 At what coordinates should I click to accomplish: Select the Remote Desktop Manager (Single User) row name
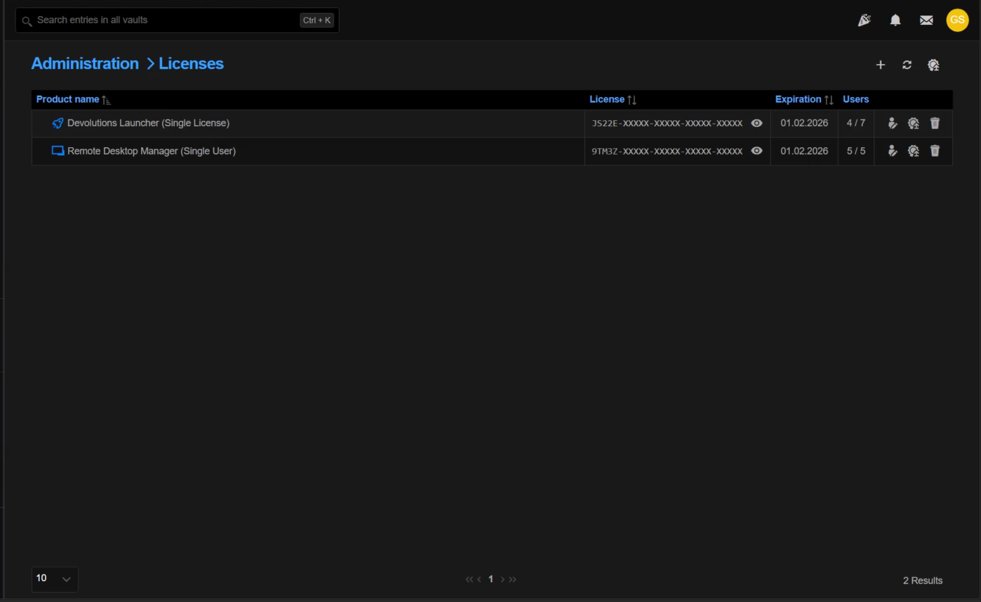coord(152,151)
